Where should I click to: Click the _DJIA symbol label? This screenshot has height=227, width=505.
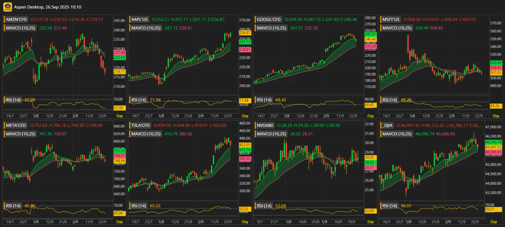[387, 125]
